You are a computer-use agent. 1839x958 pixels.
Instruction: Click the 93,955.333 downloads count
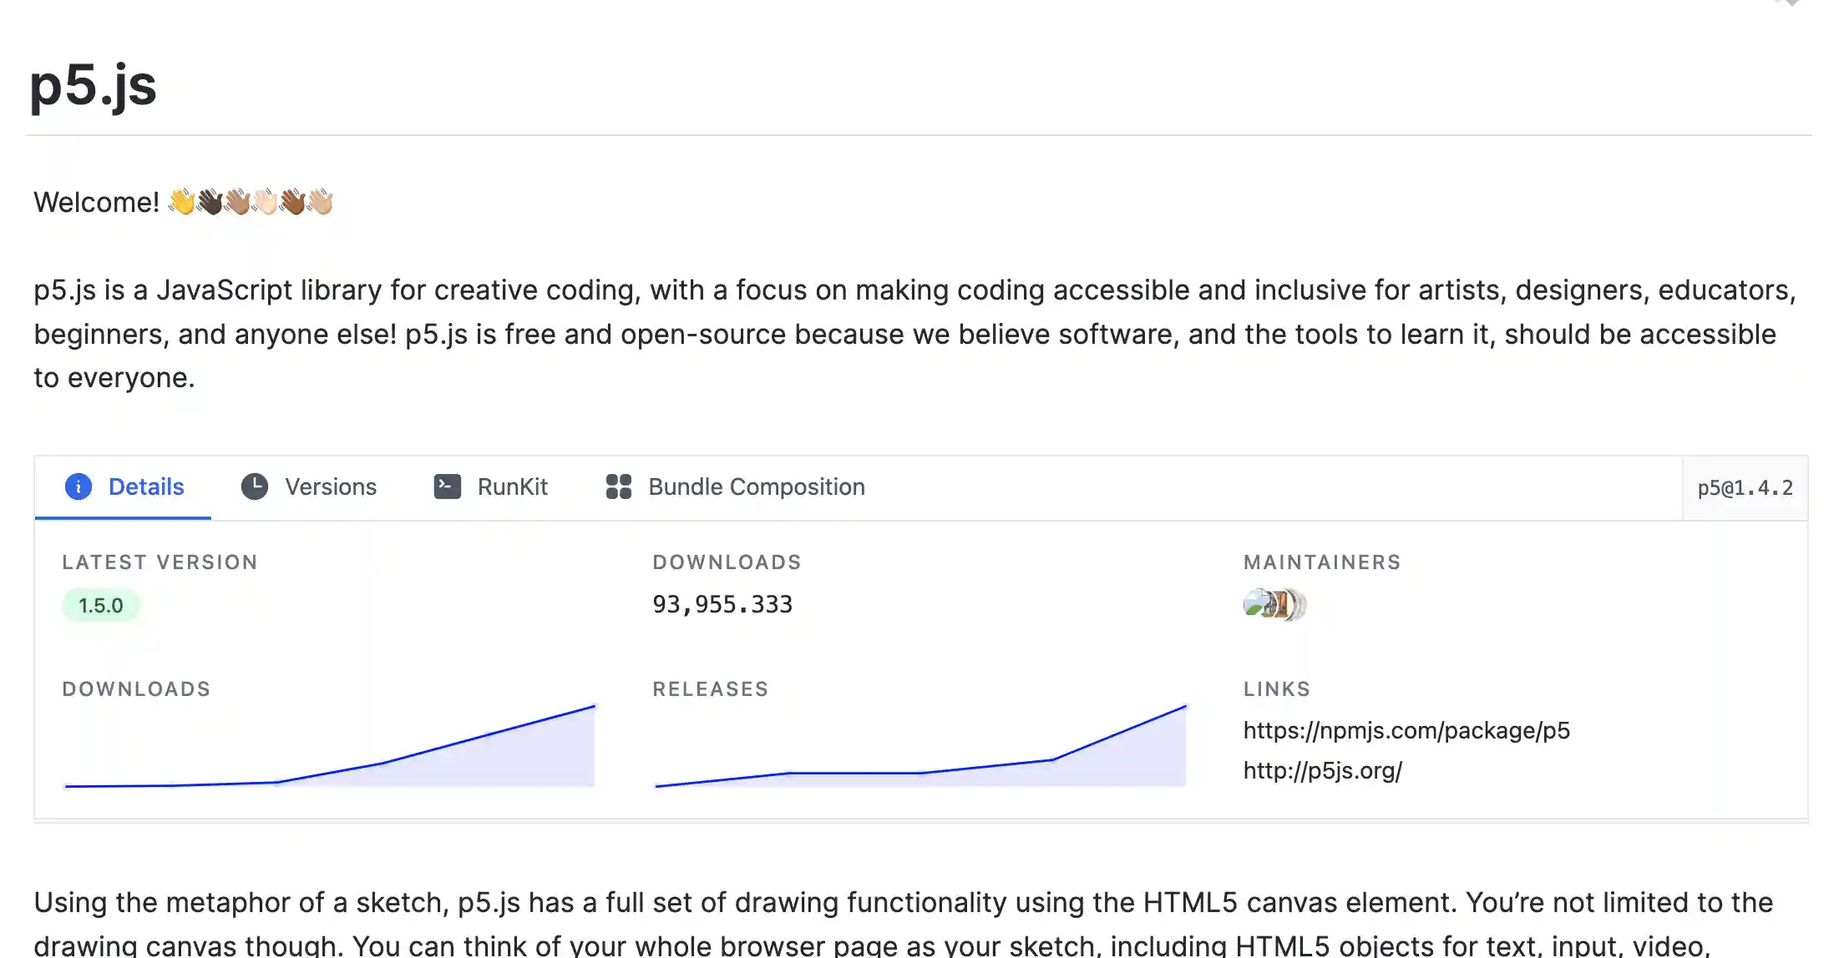pyautogui.click(x=722, y=604)
